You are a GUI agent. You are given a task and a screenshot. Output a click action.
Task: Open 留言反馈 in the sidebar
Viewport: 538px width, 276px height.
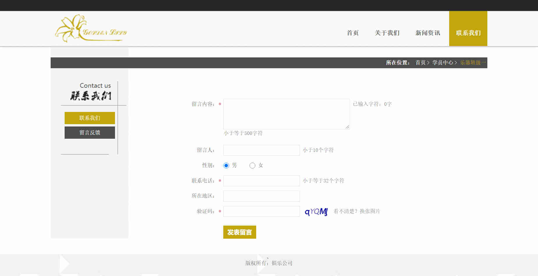90,133
